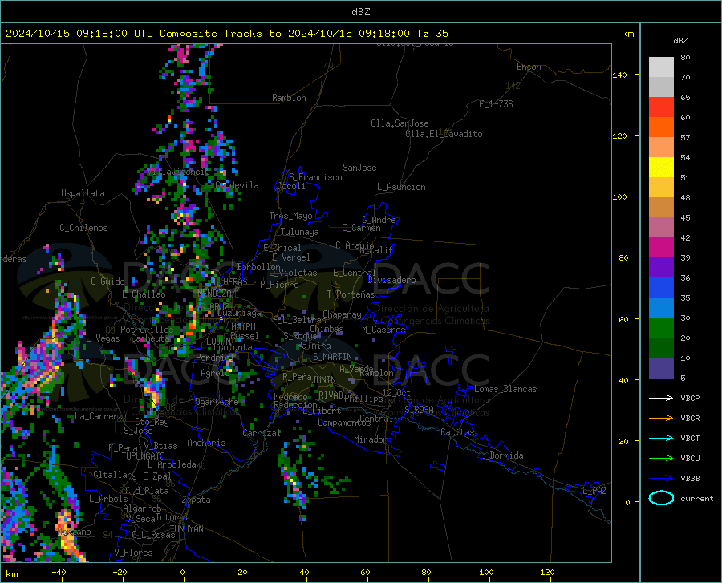
Task: Click the dBZ legend heading
Action: (x=680, y=40)
